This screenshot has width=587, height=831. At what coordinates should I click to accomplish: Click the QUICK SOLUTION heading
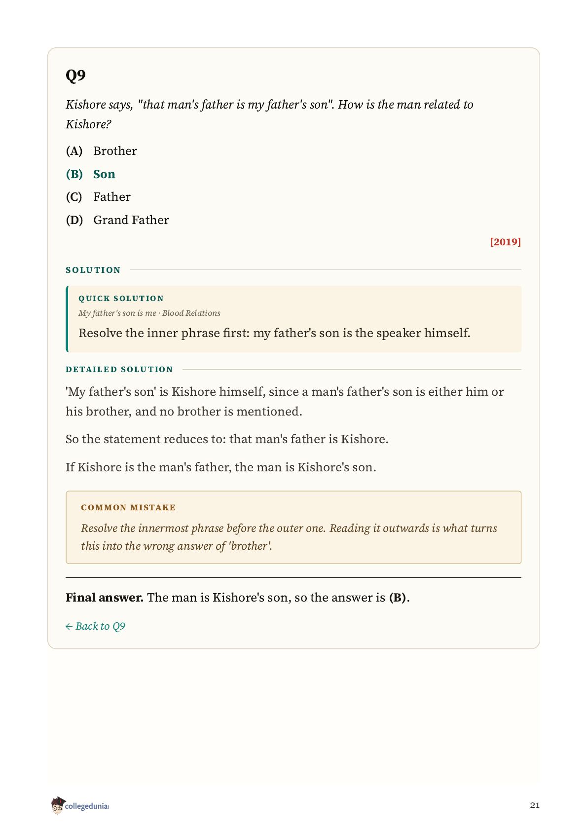(121, 299)
